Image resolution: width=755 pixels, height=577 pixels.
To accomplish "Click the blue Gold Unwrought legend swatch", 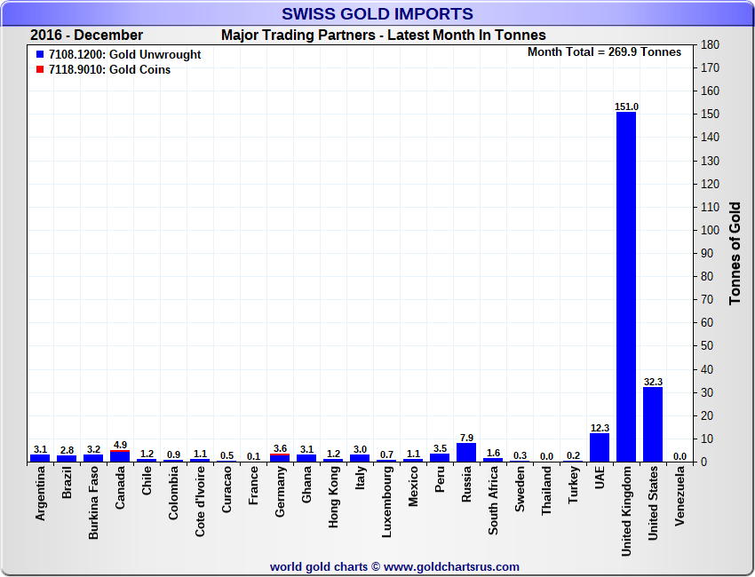I will tap(40, 55).
